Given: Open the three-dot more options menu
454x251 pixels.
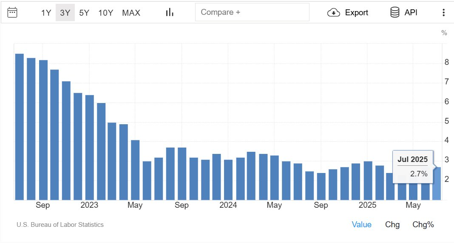Looking at the screenshot, I should pos(443,12).
